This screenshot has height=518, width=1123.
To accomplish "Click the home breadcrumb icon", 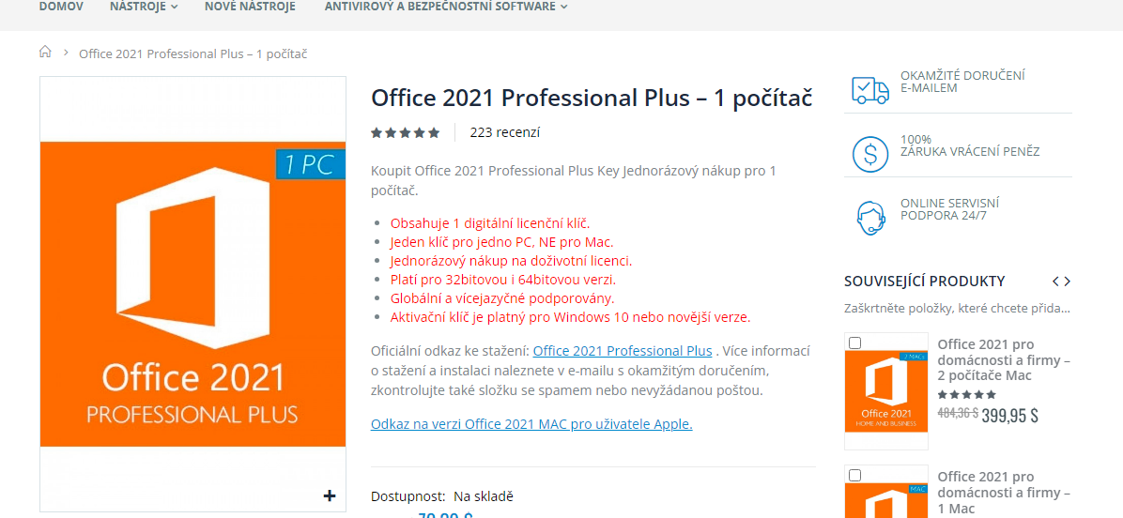I will point(45,53).
